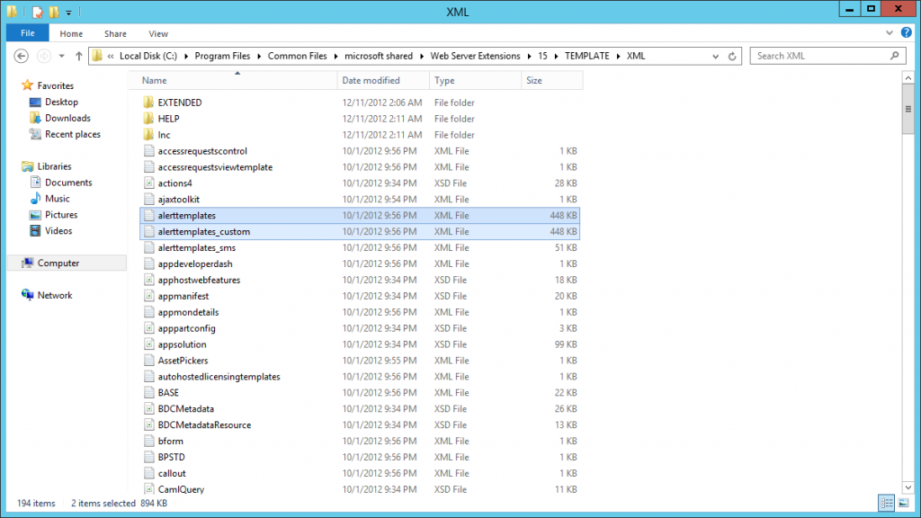Screen dimensions: 921x518
Task: Refresh the XML folder view
Action: [732, 56]
